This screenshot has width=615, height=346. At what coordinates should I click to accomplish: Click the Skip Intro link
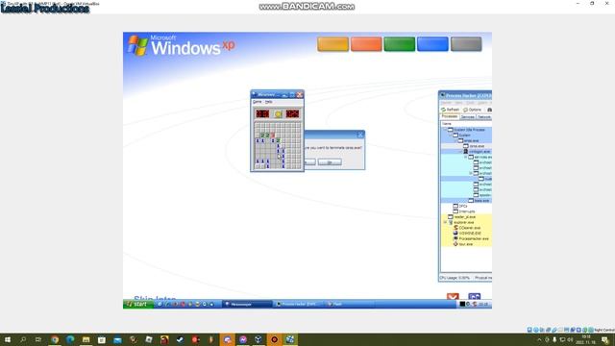click(155, 298)
